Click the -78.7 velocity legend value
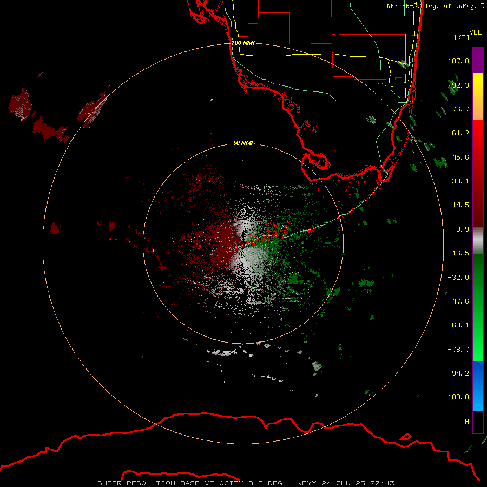 click(458, 350)
